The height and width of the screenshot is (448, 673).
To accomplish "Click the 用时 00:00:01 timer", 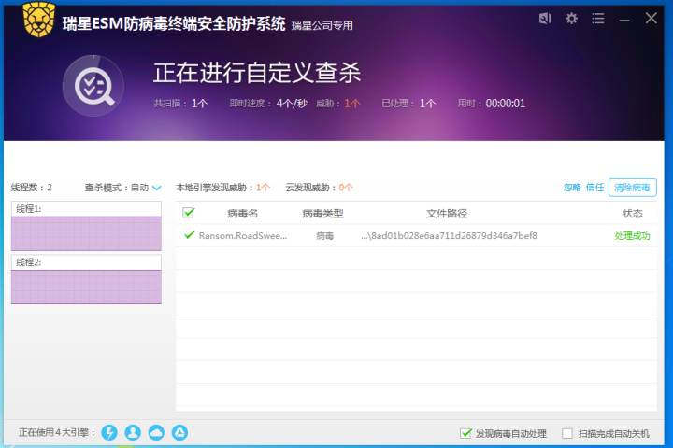I will click(491, 104).
